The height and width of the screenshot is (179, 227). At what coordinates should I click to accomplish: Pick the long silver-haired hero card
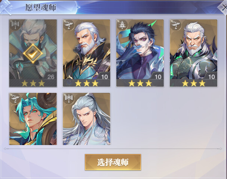(86, 119)
